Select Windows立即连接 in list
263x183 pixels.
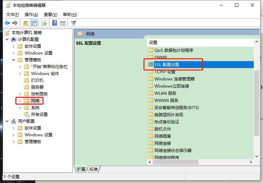[x=172, y=86]
